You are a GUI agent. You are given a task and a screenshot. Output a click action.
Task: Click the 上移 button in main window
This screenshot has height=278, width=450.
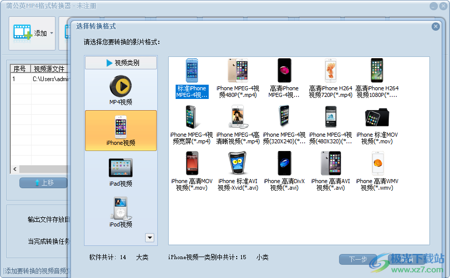point(44,183)
